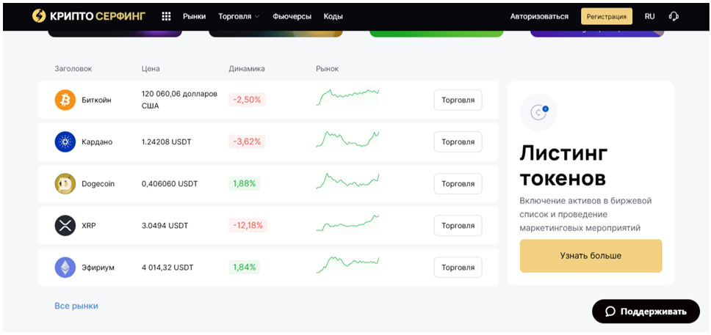This screenshot has height=335, width=711.
Task: Click the Кардано name label
Action: click(x=97, y=141)
